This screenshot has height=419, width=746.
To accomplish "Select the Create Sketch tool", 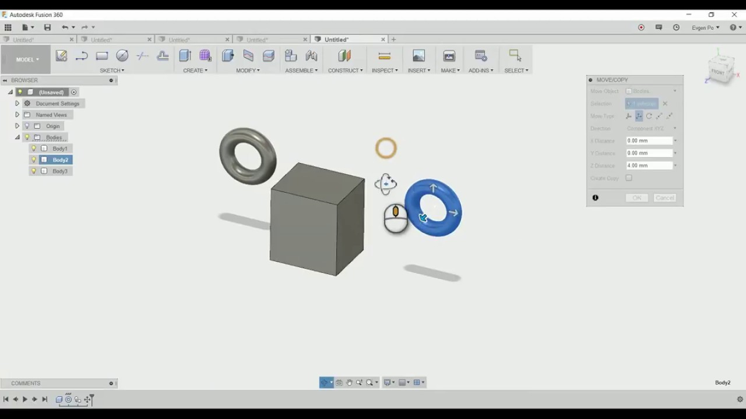I will [61, 56].
